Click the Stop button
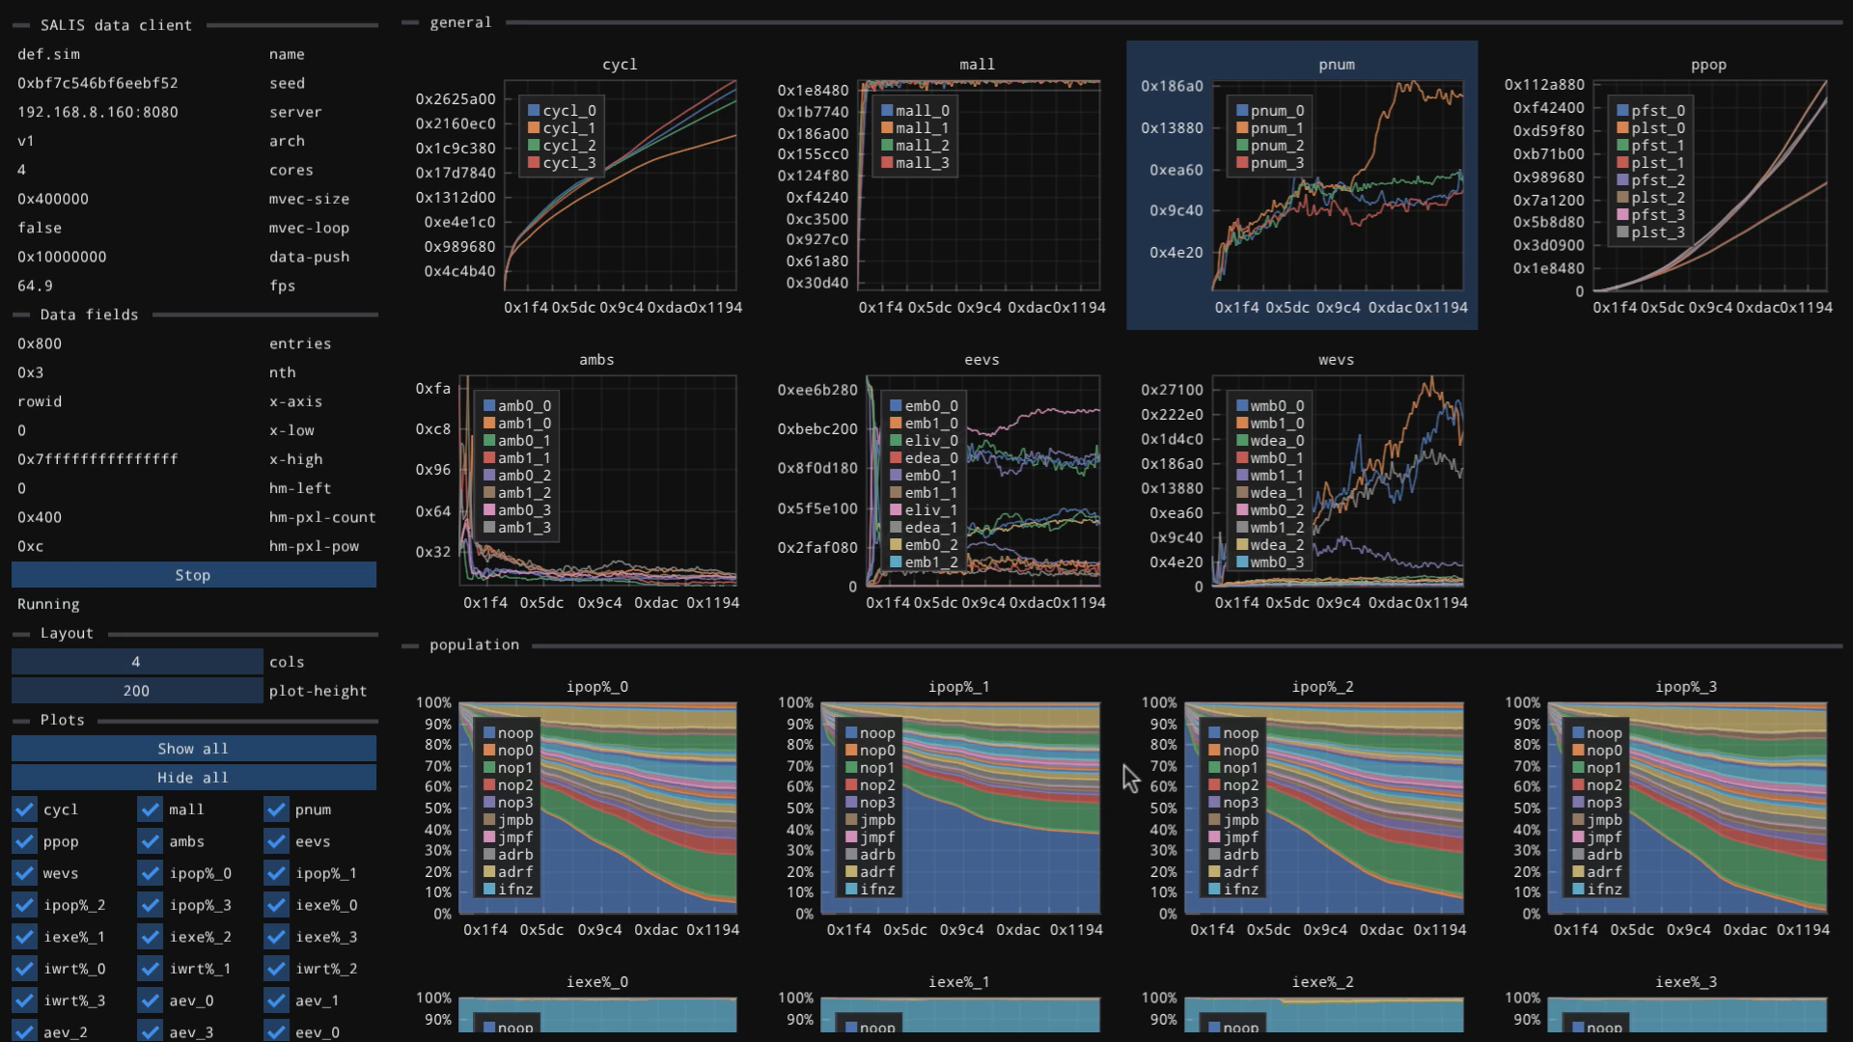This screenshot has height=1042, width=1853. [193, 575]
